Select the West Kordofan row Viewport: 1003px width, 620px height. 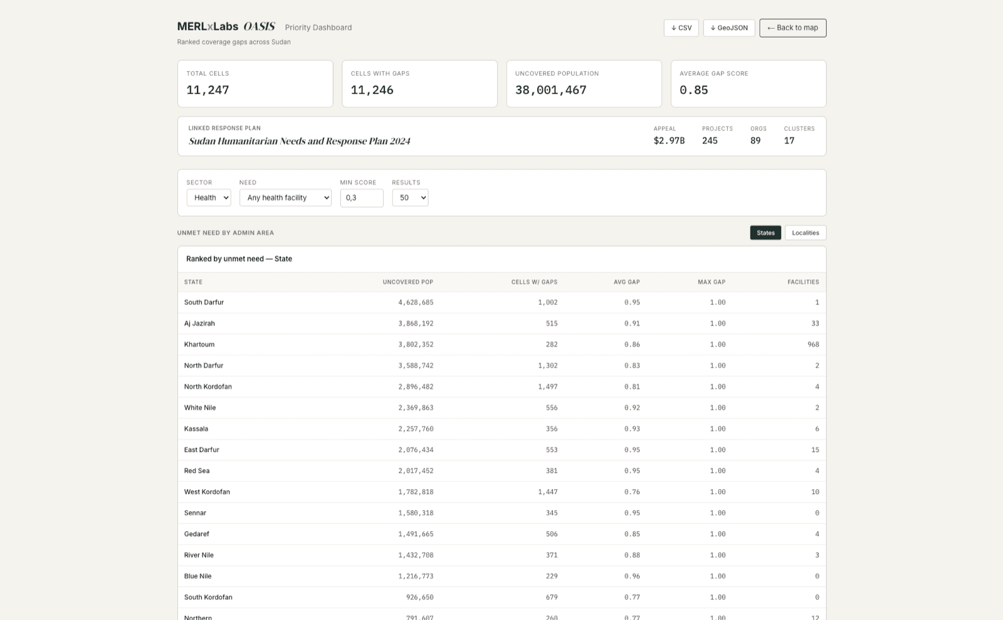point(501,492)
